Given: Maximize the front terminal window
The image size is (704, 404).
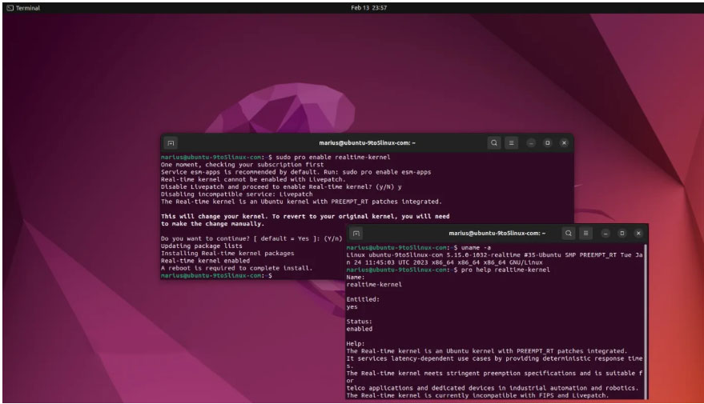Looking at the screenshot, I should (x=622, y=233).
